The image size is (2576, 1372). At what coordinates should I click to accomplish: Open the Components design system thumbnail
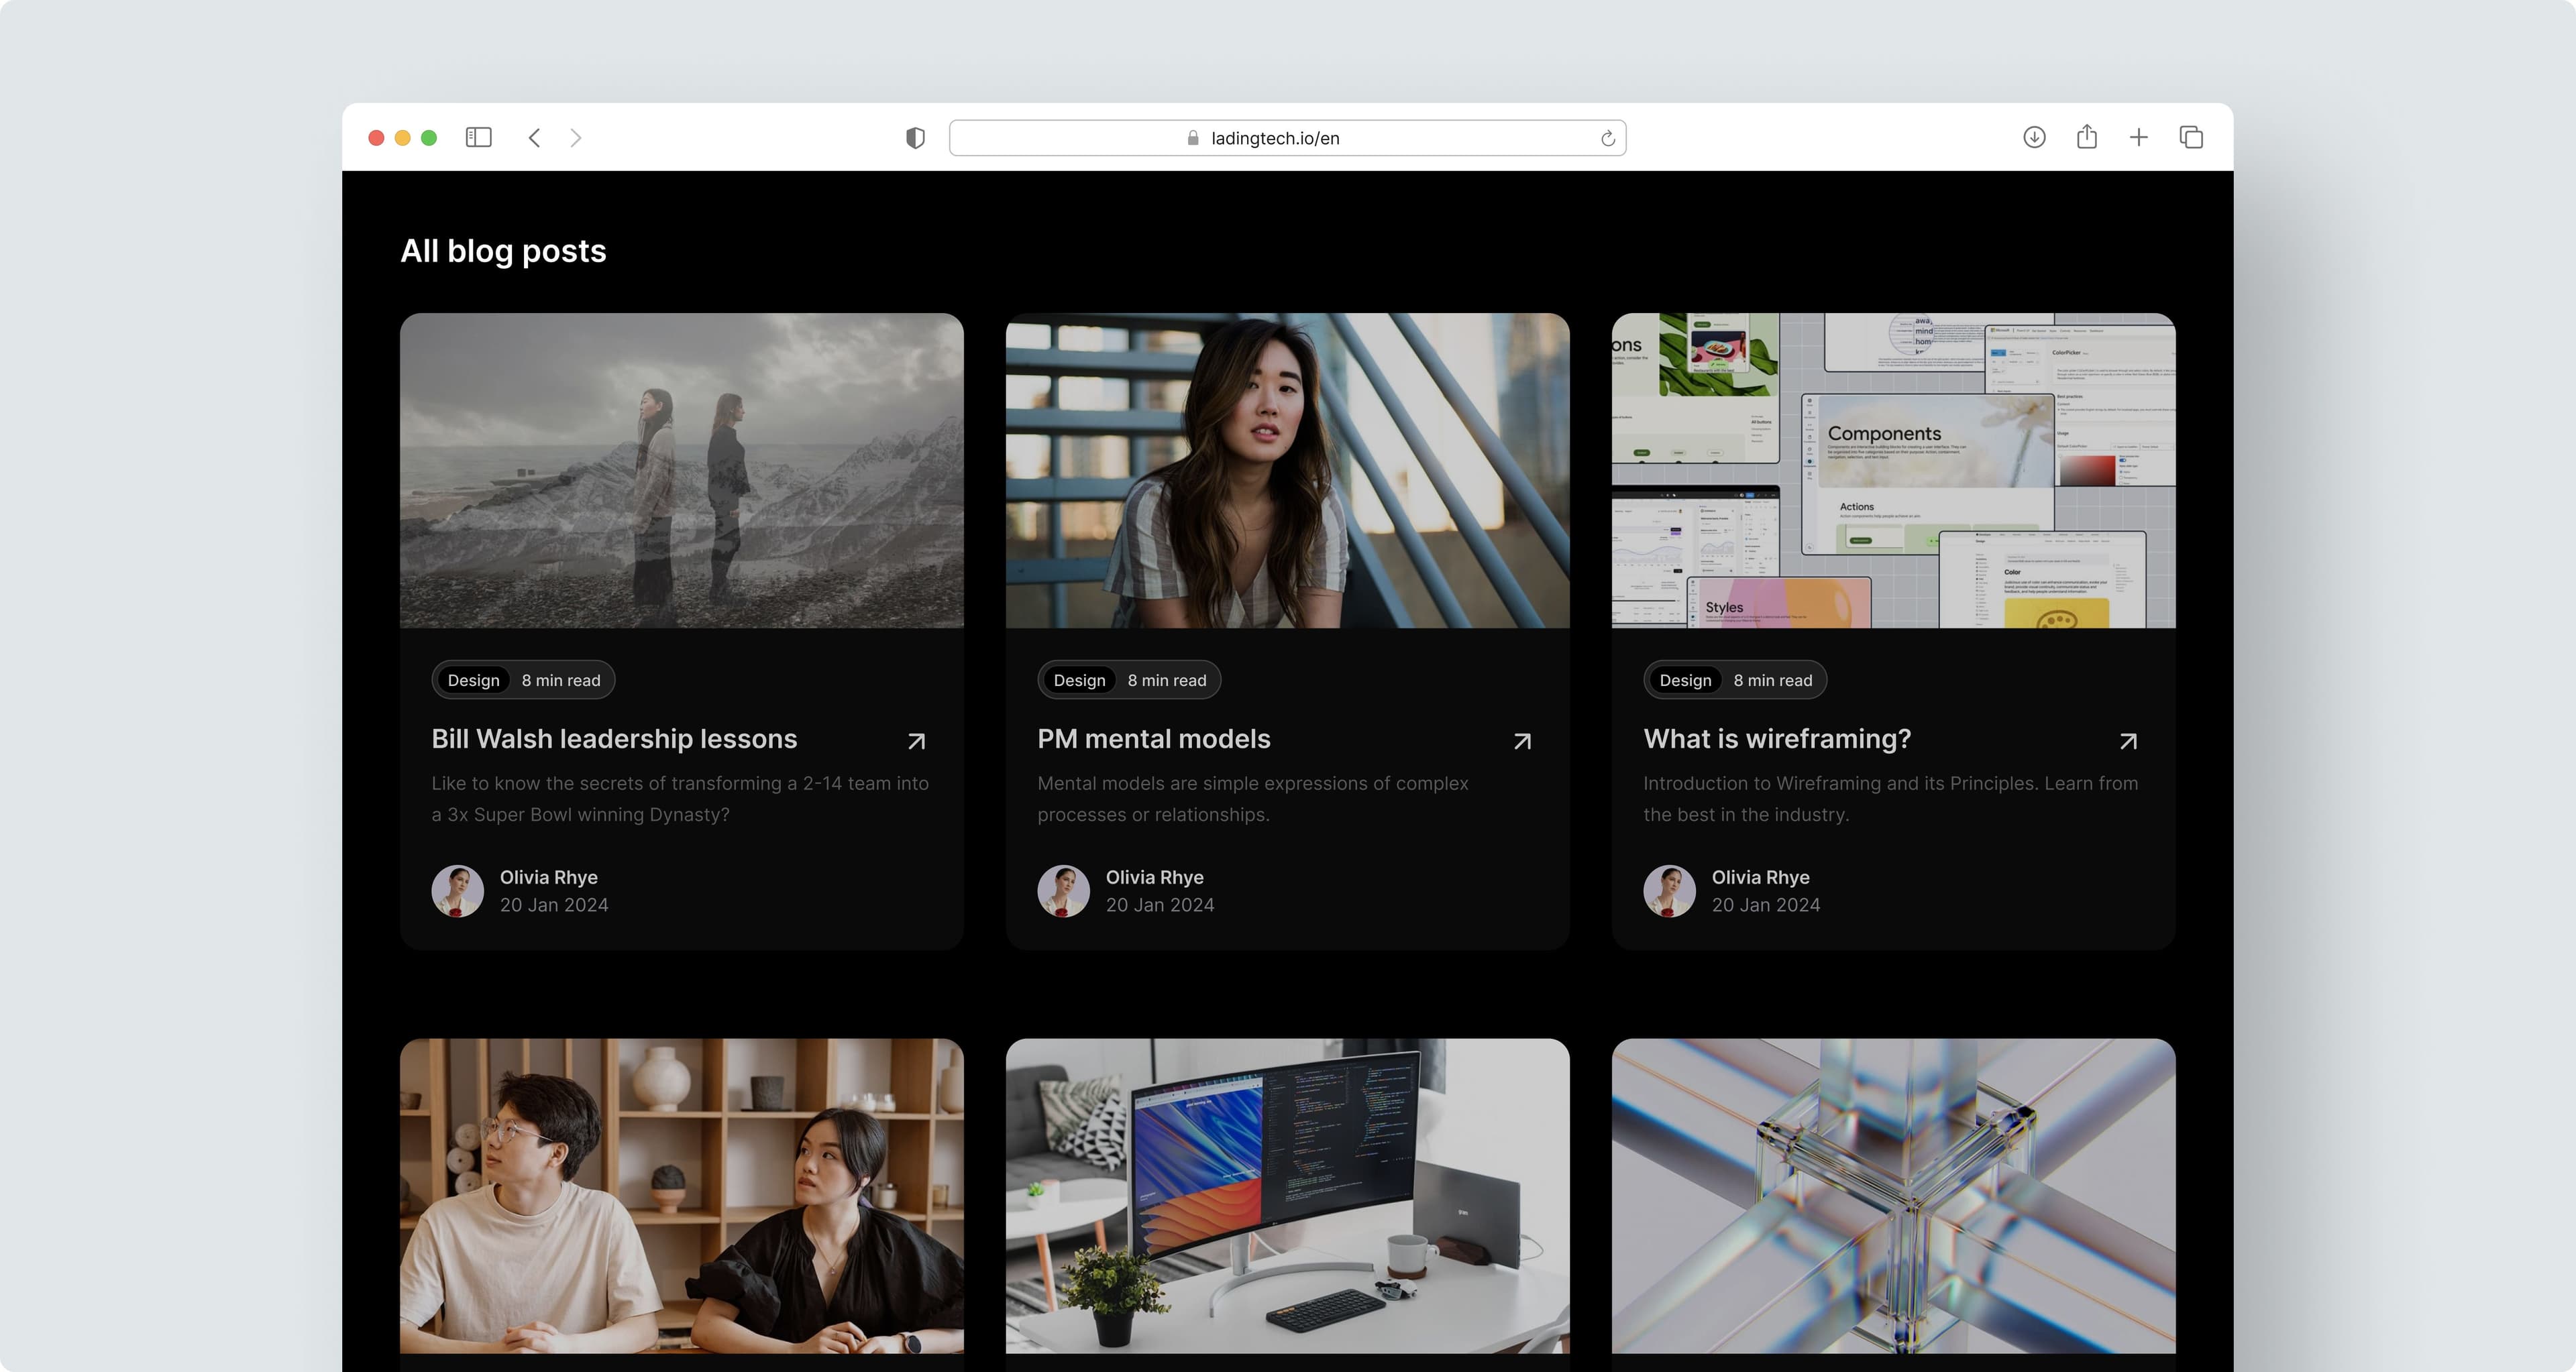tap(1892, 471)
